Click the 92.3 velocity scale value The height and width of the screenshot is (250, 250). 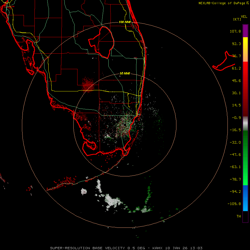(x=236, y=44)
